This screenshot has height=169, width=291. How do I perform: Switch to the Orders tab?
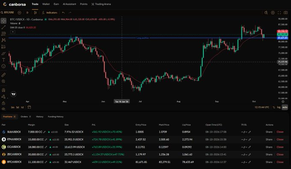point(26,117)
